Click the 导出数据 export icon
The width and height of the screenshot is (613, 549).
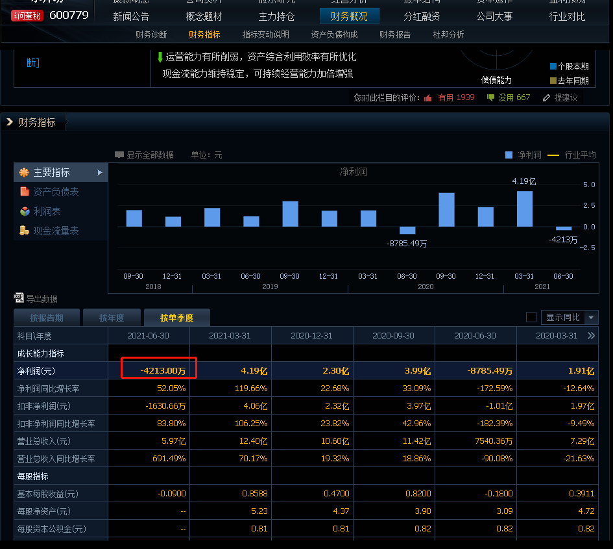[19, 298]
